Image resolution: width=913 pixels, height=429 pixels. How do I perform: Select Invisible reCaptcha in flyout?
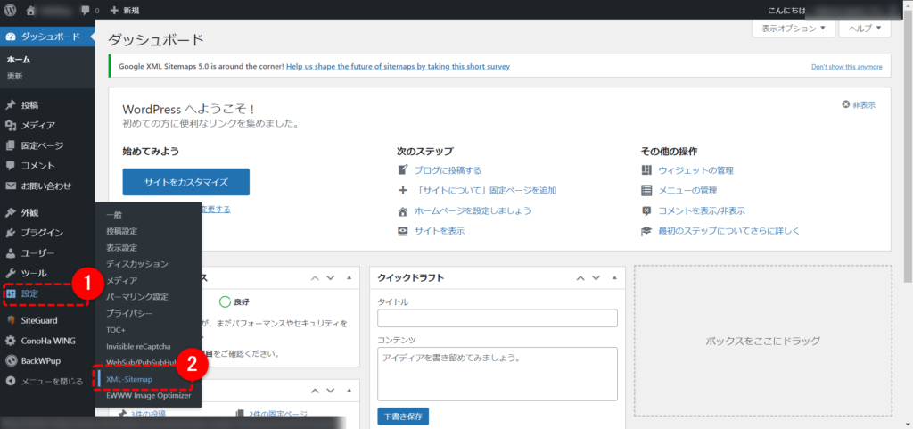point(138,346)
